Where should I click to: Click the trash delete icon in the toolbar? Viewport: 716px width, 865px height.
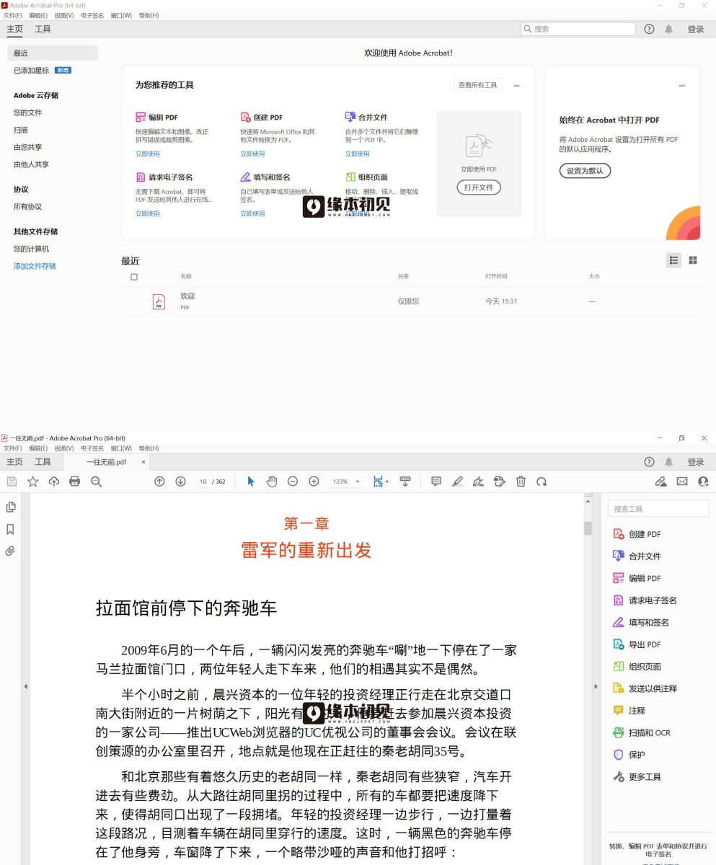[521, 482]
